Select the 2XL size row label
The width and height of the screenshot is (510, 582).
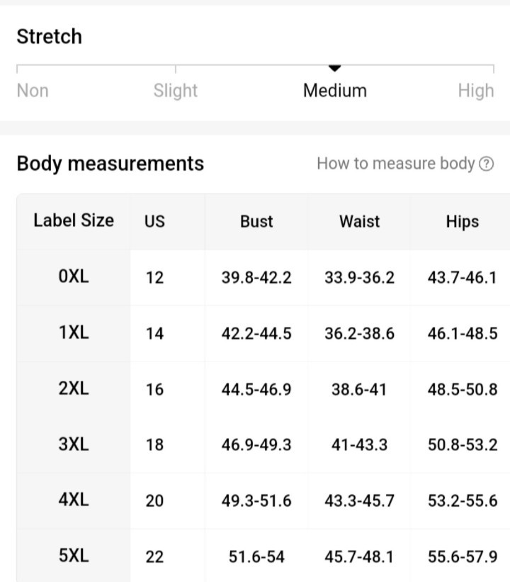74,388
